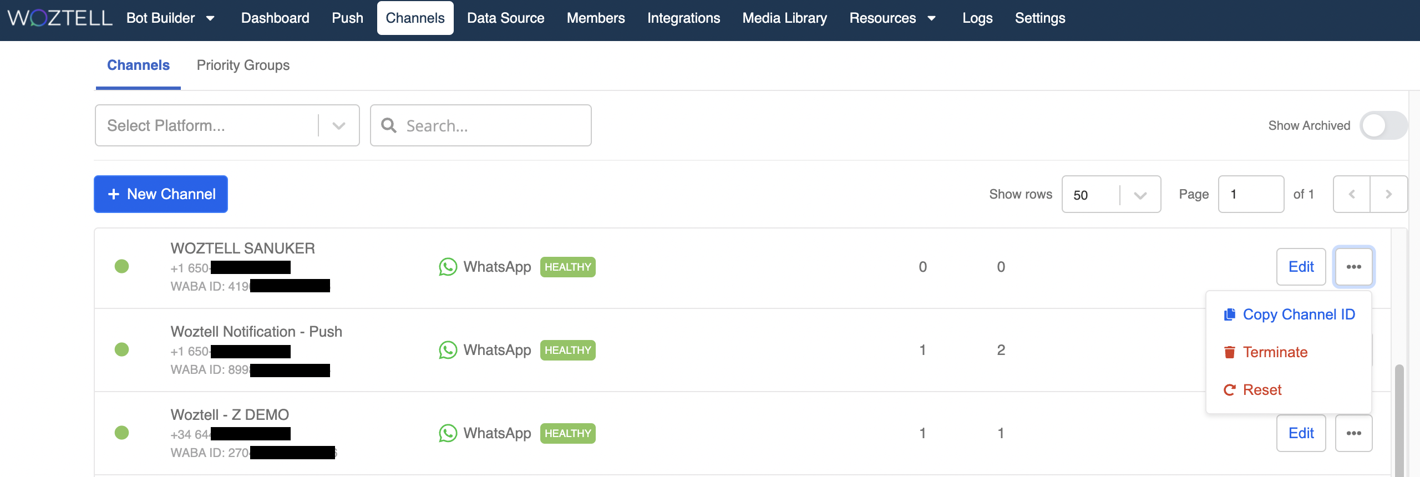
Task: Click the WOZTELL logo
Action: click(60, 18)
